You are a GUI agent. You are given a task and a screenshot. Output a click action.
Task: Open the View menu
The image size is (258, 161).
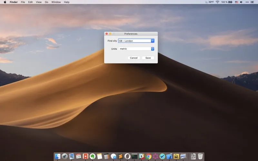(39, 2)
